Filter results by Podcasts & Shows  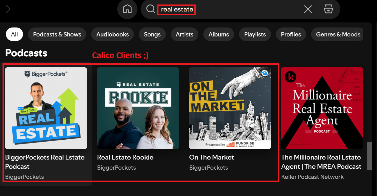(x=57, y=34)
